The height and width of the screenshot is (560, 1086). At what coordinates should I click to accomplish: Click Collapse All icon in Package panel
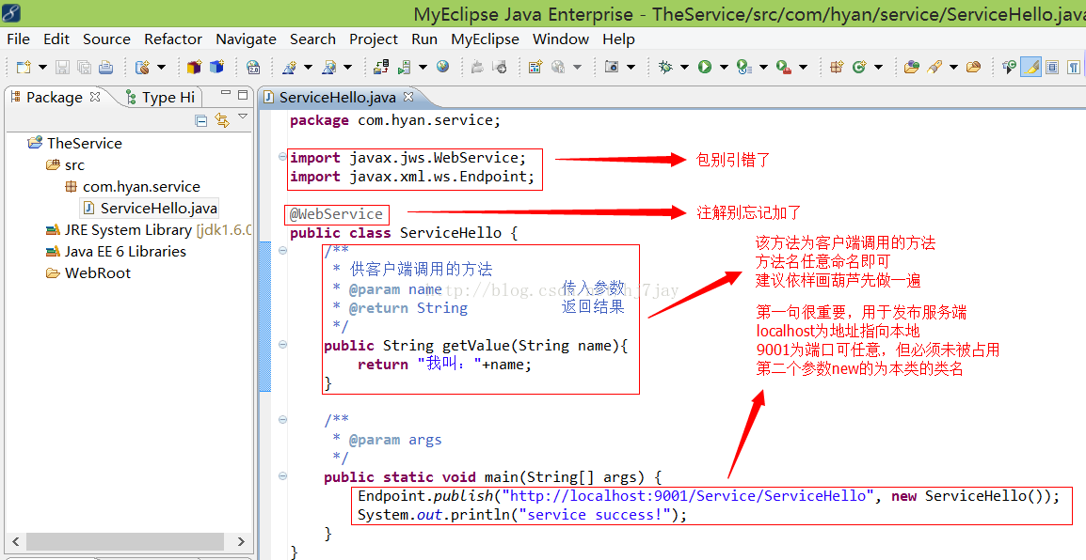tap(200, 121)
